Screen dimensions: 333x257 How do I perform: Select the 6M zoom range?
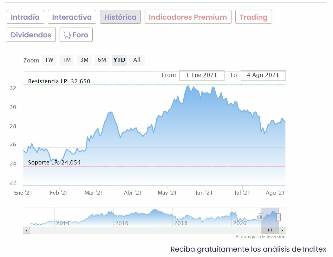[x=102, y=60]
